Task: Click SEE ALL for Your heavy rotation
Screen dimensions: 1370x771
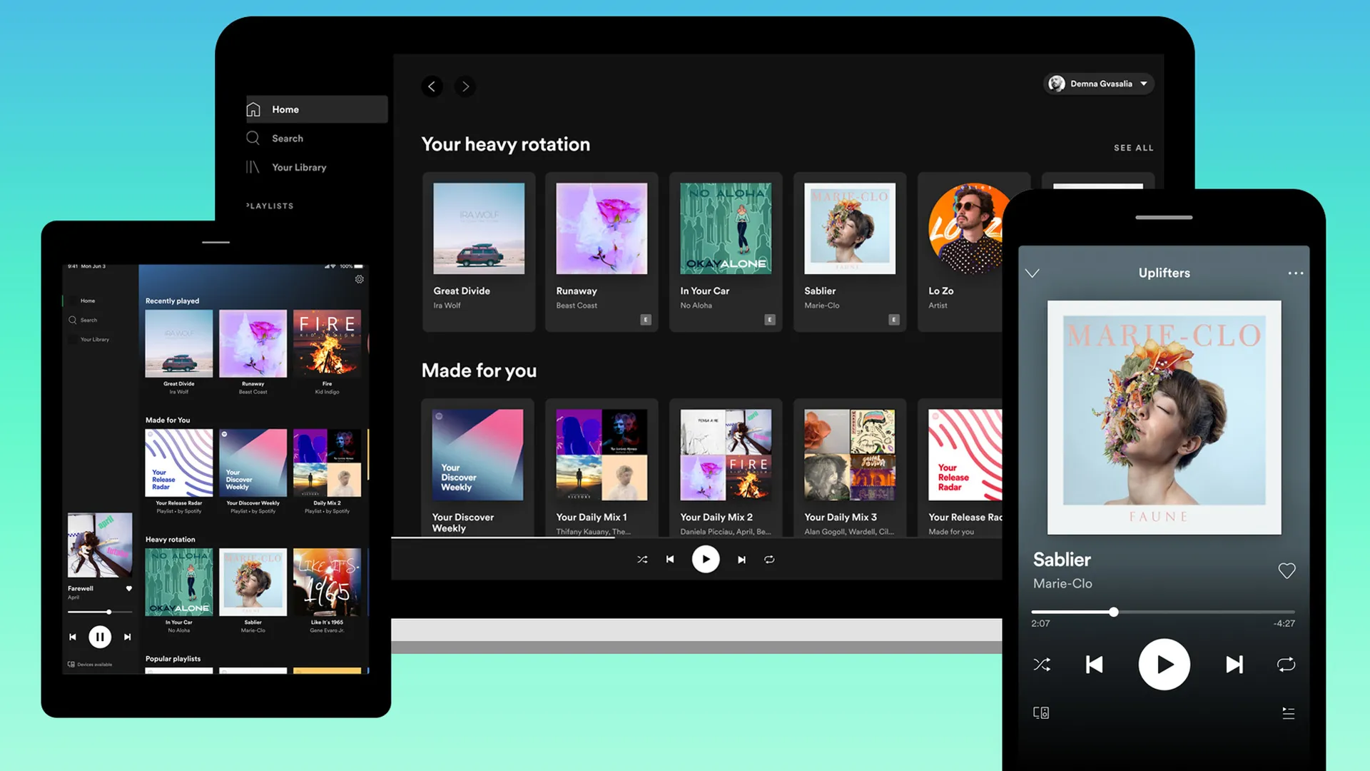Action: click(x=1133, y=148)
